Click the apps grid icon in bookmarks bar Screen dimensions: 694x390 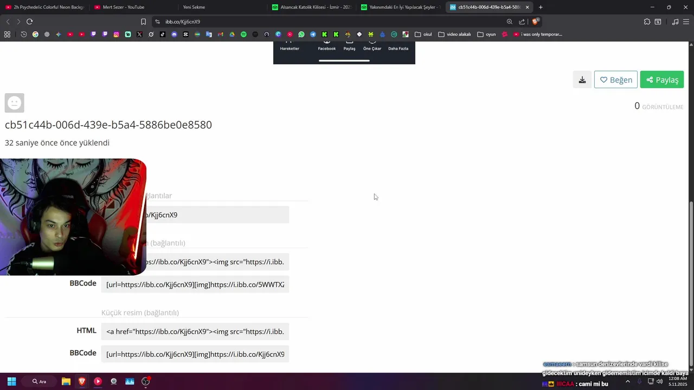(x=7, y=34)
